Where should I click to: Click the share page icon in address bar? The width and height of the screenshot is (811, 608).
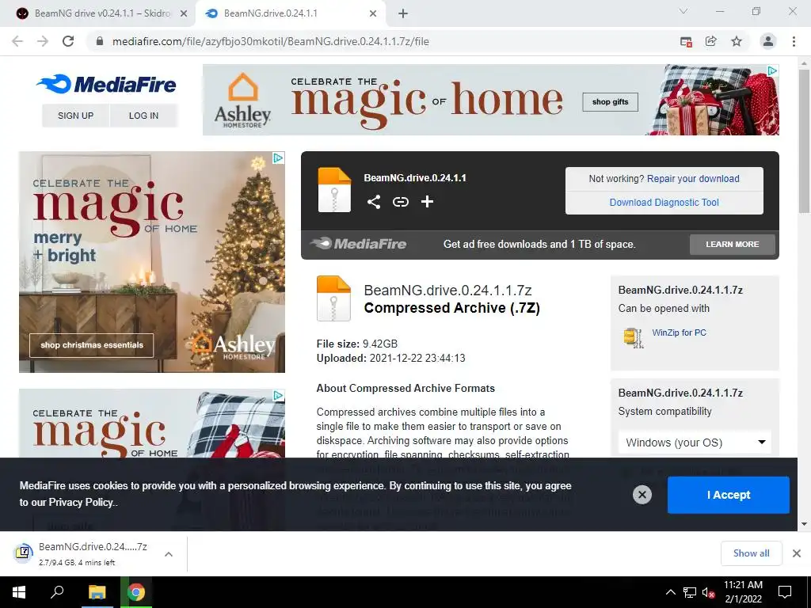coord(711,41)
